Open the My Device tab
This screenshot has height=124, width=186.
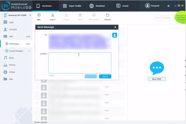point(46,6)
